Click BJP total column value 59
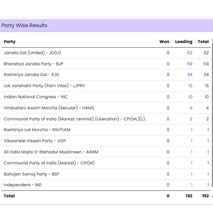Screen dimensions: 213x213 (206, 64)
